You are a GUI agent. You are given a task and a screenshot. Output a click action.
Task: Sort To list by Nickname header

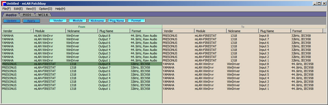click(x=243, y=31)
